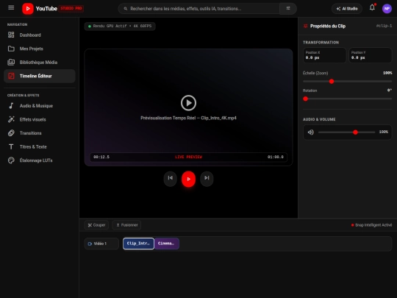This screenshot has height=298, width=397.
Task: Click the Titres & Texte T icon
Action: point(11,146)
